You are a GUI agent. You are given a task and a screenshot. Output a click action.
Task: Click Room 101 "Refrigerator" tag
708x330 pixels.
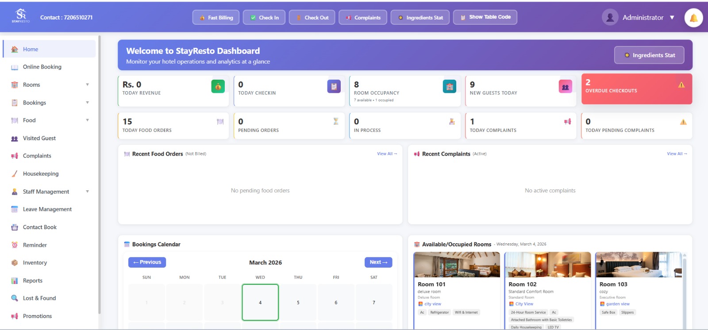click(439, 313)
